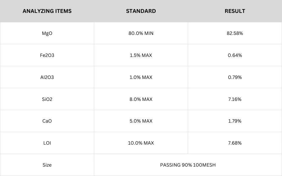282x176 pixels.
Task: Click the PASSING 90% 100MESH size cell
Action: coord(188,165)
